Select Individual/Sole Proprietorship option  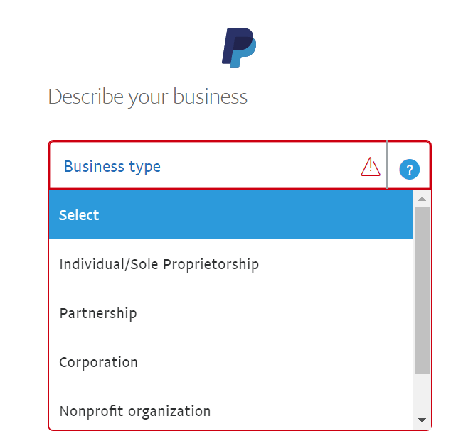[159, 264]
